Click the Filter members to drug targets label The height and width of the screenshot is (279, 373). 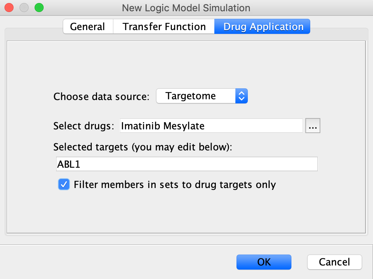pos(175,185)
